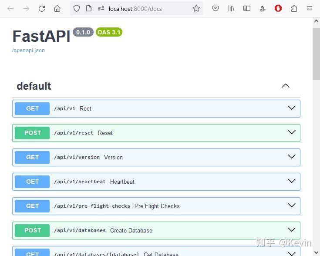This screenshot has width=320, height=256.
Task: Expand the GET /api/v1/heartbeat chevron
Action: point(292,181)
